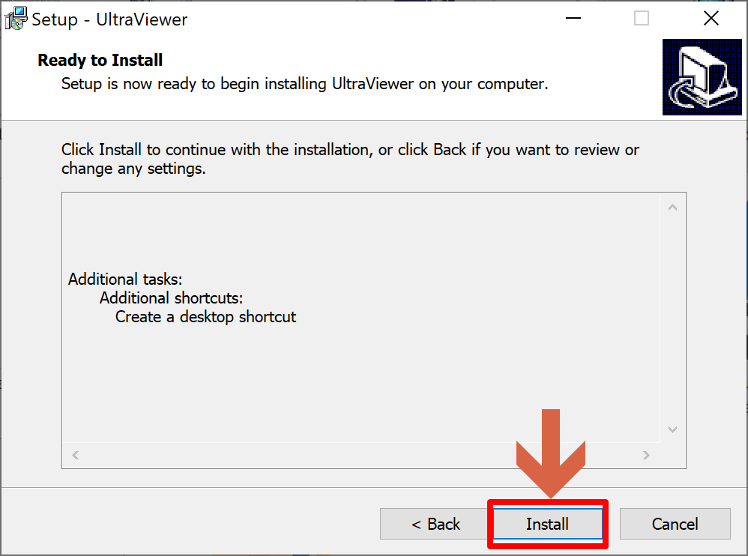The image size is (748, 556).
Task: Click the Install button
Action: [x=547, y=524]
